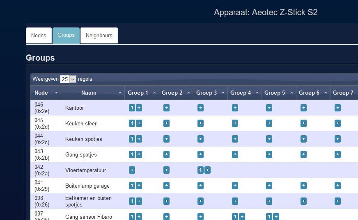Viewport: 358px width, 220px height.
Task: Select the Groups tab
Action: (x=66, y=35)
